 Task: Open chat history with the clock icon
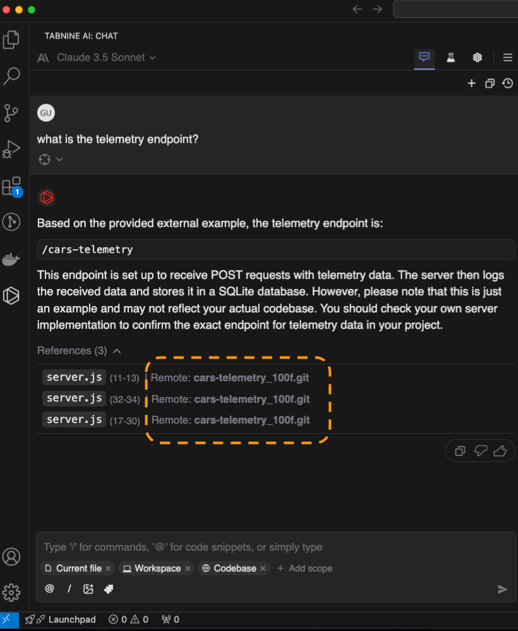click(x=507, y=83)
